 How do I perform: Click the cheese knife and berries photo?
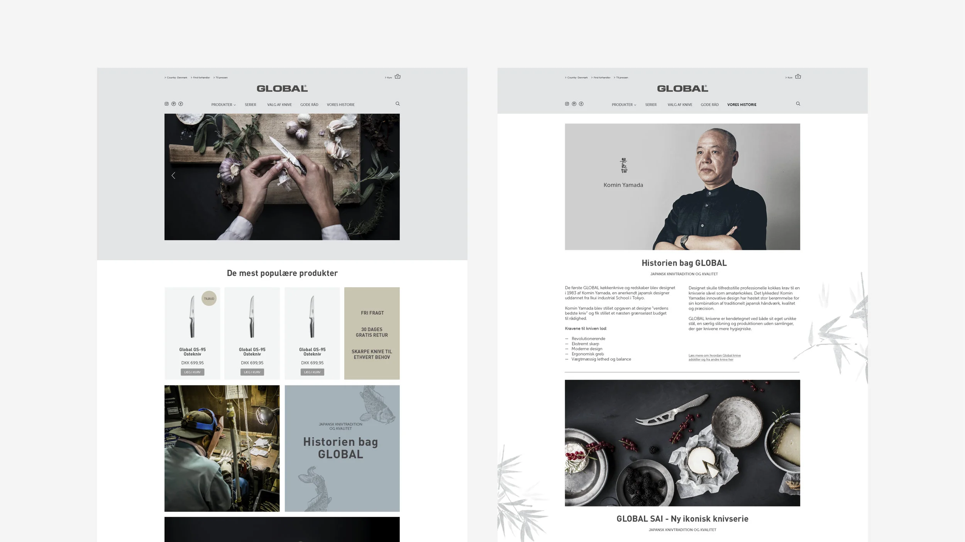(x=682, y=443)
